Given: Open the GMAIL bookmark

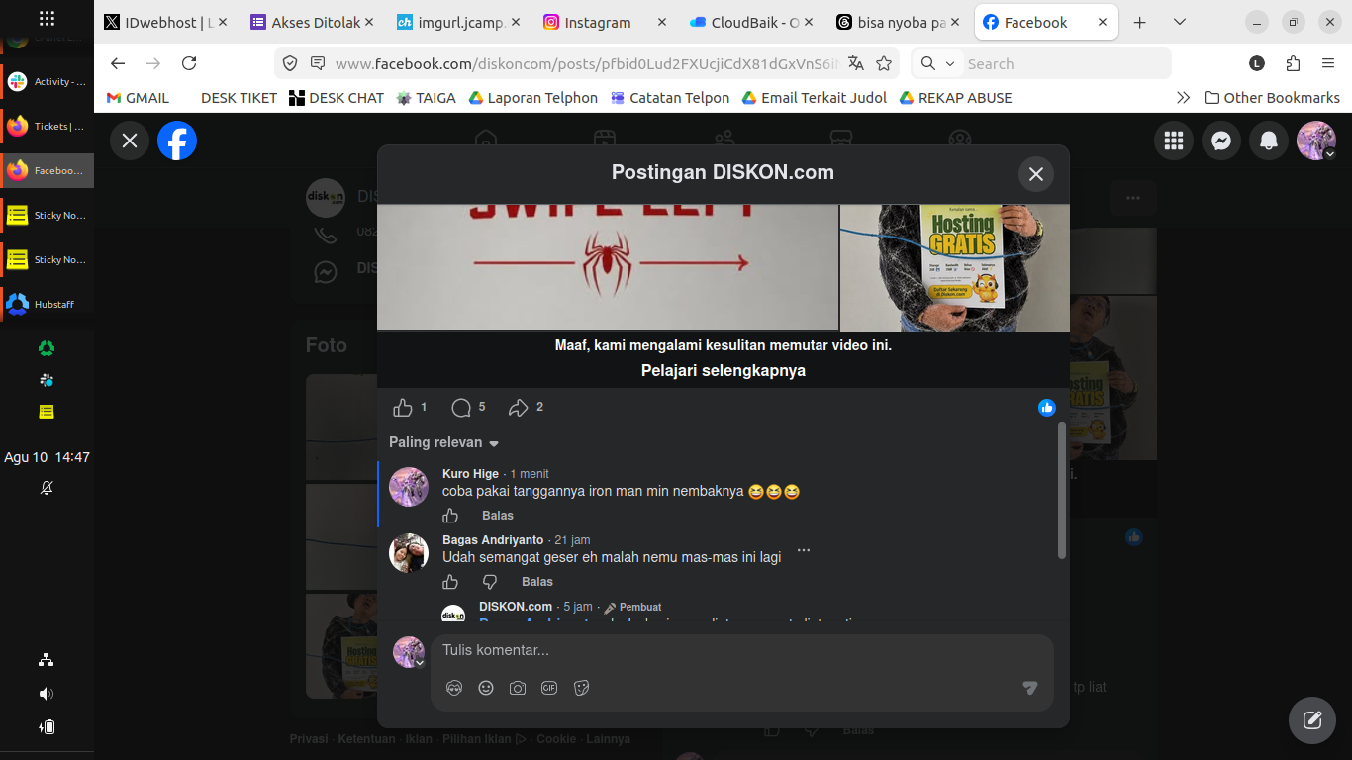Looking at the screenshot, I should [x=138, y=98].
